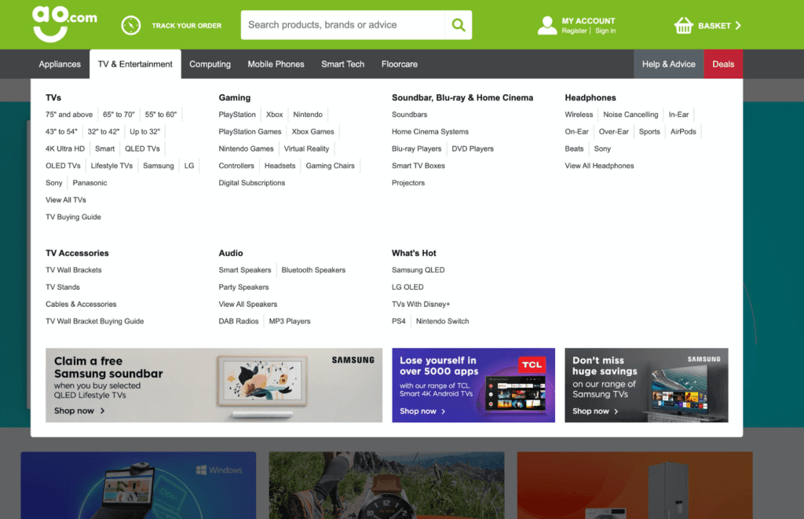This screenshot has height=519, width=804.
Task: Open OLED TVs link
Action: (x=63, y=166)
